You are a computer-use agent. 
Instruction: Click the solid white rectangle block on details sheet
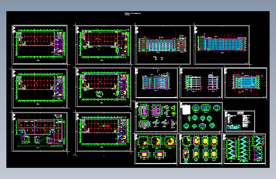pos(186,110)
